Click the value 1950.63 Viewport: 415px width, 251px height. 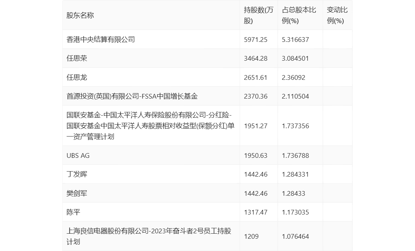pos(256,156)
